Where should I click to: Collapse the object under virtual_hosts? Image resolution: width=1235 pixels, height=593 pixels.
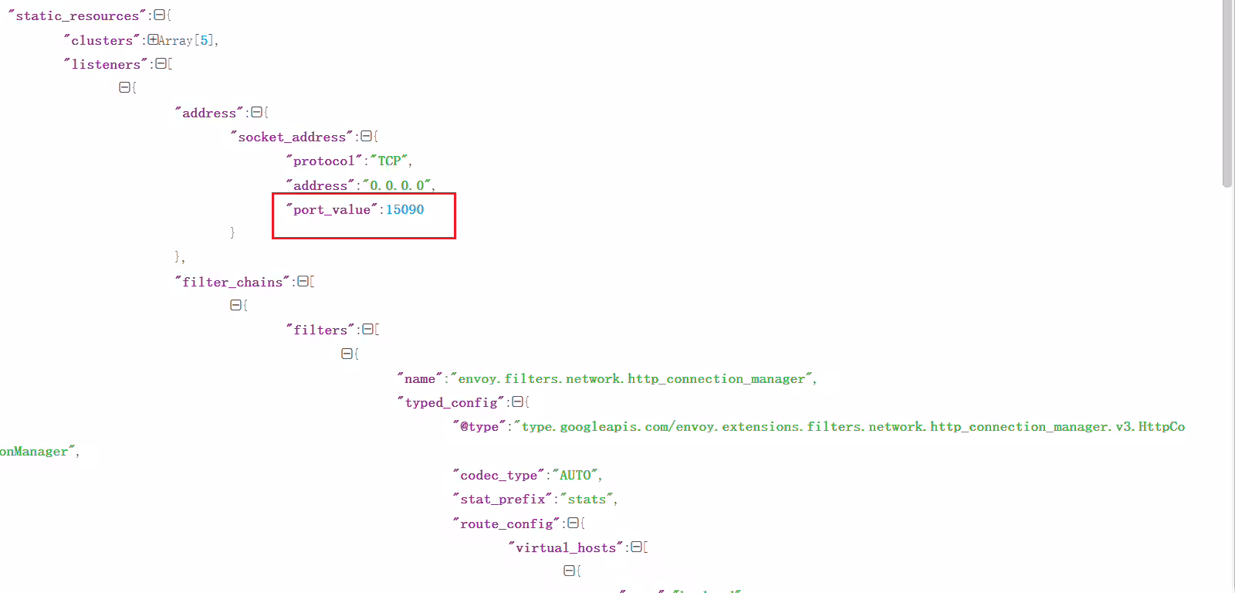[569, 571]
